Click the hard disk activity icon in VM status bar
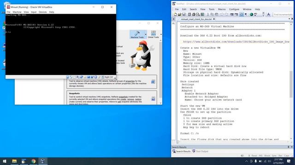The width and height of the screenshot is (295, 165). [67, 77]
